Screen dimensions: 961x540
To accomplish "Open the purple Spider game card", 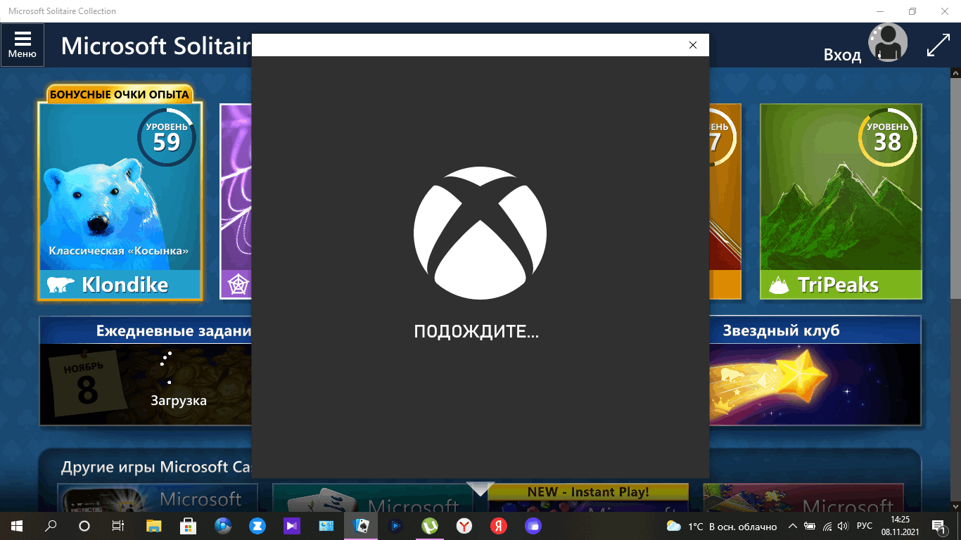I will [236, 201].
